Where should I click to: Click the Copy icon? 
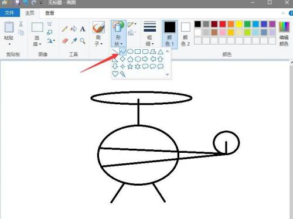(x=21, y=32)
